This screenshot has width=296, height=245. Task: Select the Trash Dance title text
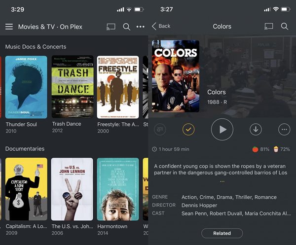click(x=67, y=124)
